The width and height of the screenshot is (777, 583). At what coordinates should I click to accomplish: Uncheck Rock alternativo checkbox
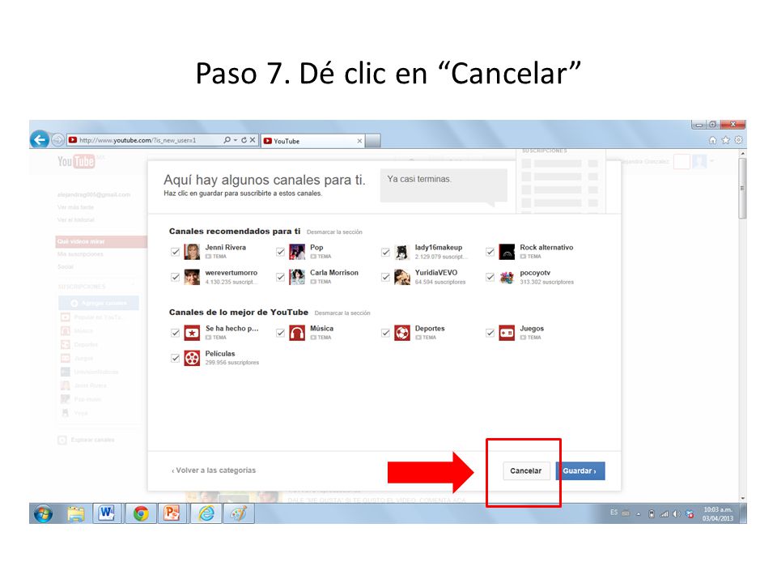click(x=490, y=252)
